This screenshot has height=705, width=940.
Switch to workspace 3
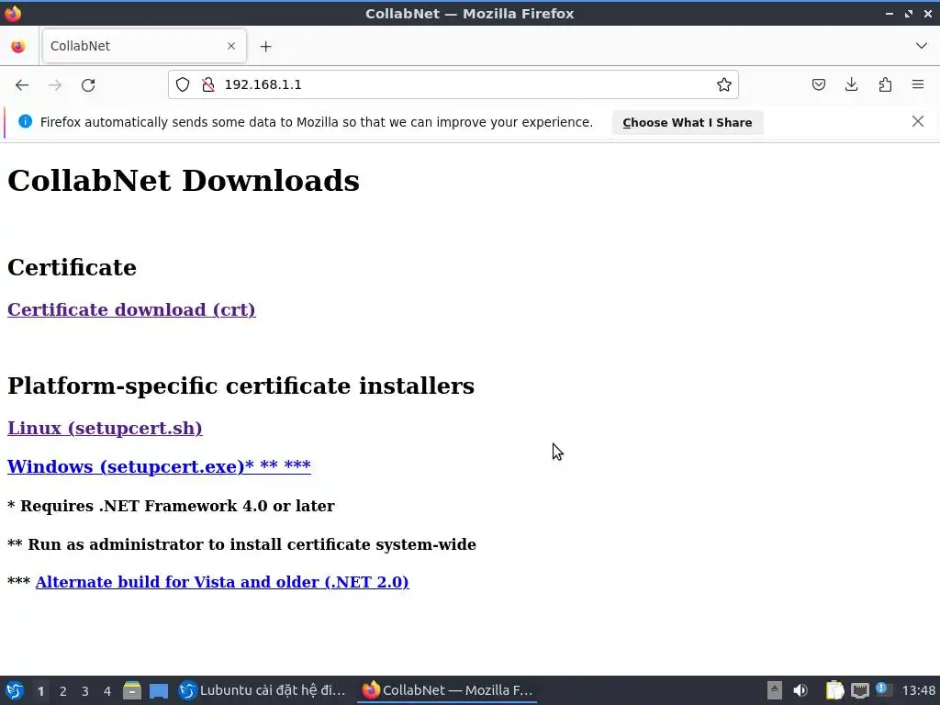point(85,691)
